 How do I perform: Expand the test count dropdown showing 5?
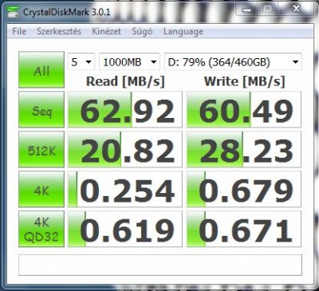click(x=81, y=62)
